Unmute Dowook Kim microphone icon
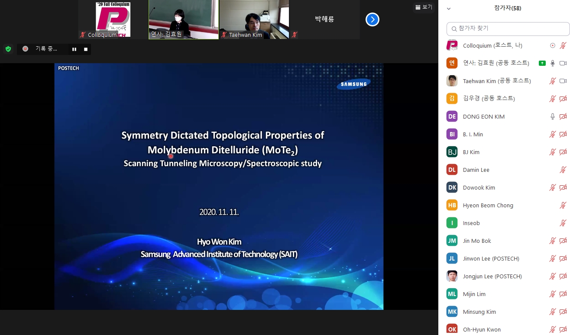Screen dimensions: 570x335 click(552, 187)
